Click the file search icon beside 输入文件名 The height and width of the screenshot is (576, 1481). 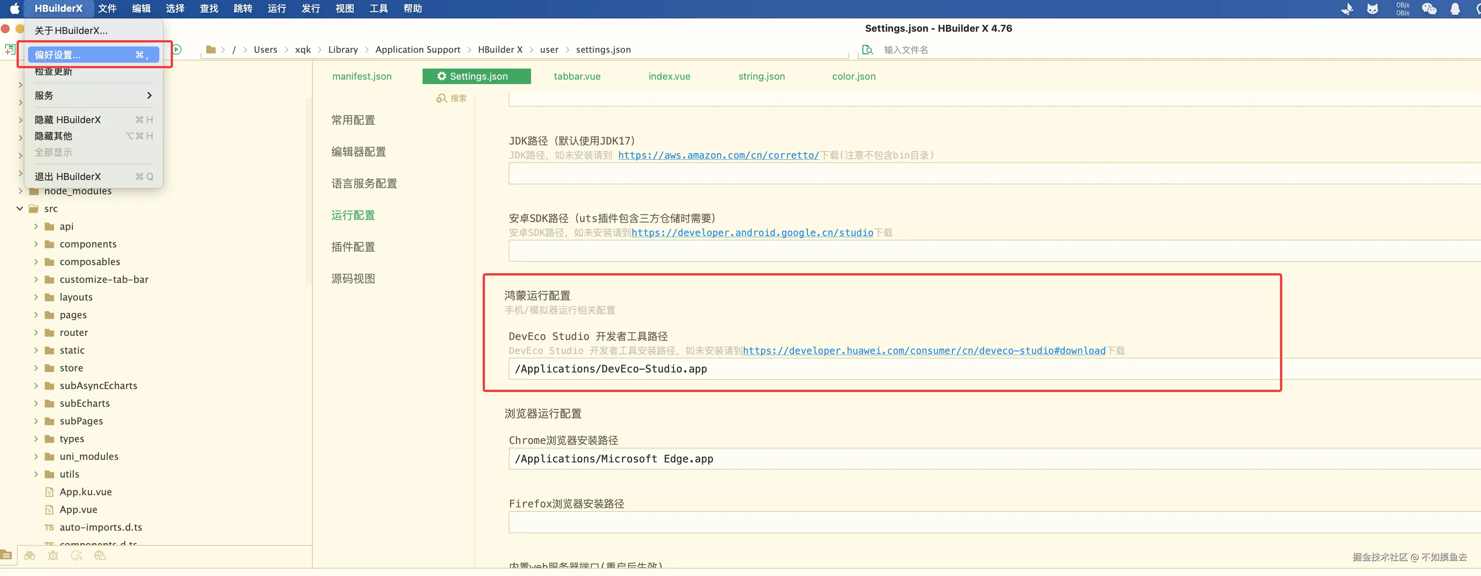tap(868, 50)
